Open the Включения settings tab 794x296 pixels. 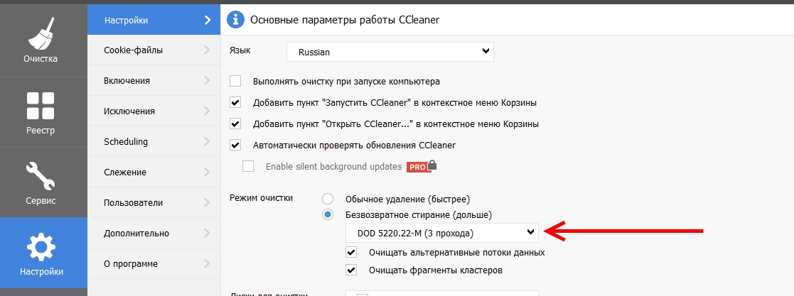coord(154,80)
